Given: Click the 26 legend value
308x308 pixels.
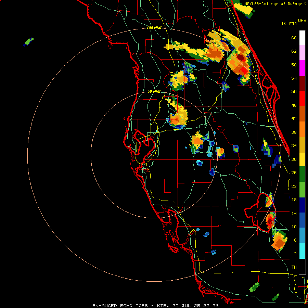Looking at the screenshot, I should pyautogui.click(x=294, y=173).
